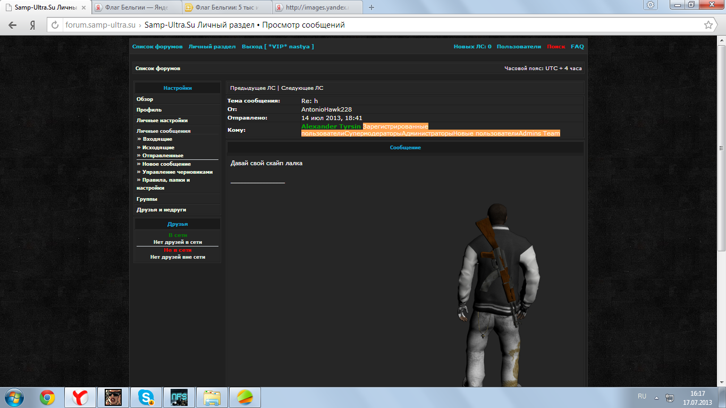Viewport: 726px width, 408px height.
Task: Open 'Друзья и недруги' in the sidebar
Action: 161,210
